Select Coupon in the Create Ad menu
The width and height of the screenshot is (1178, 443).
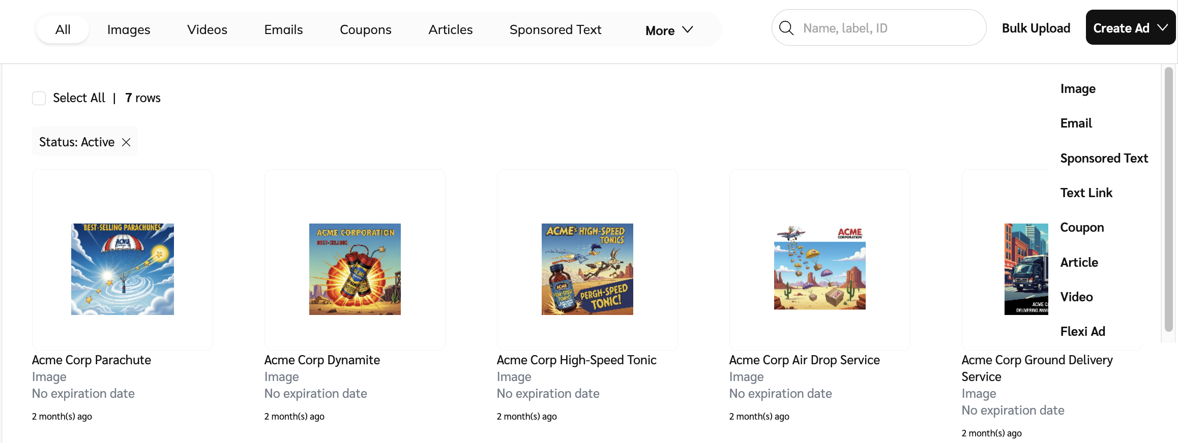click(x=1081, y=228)
